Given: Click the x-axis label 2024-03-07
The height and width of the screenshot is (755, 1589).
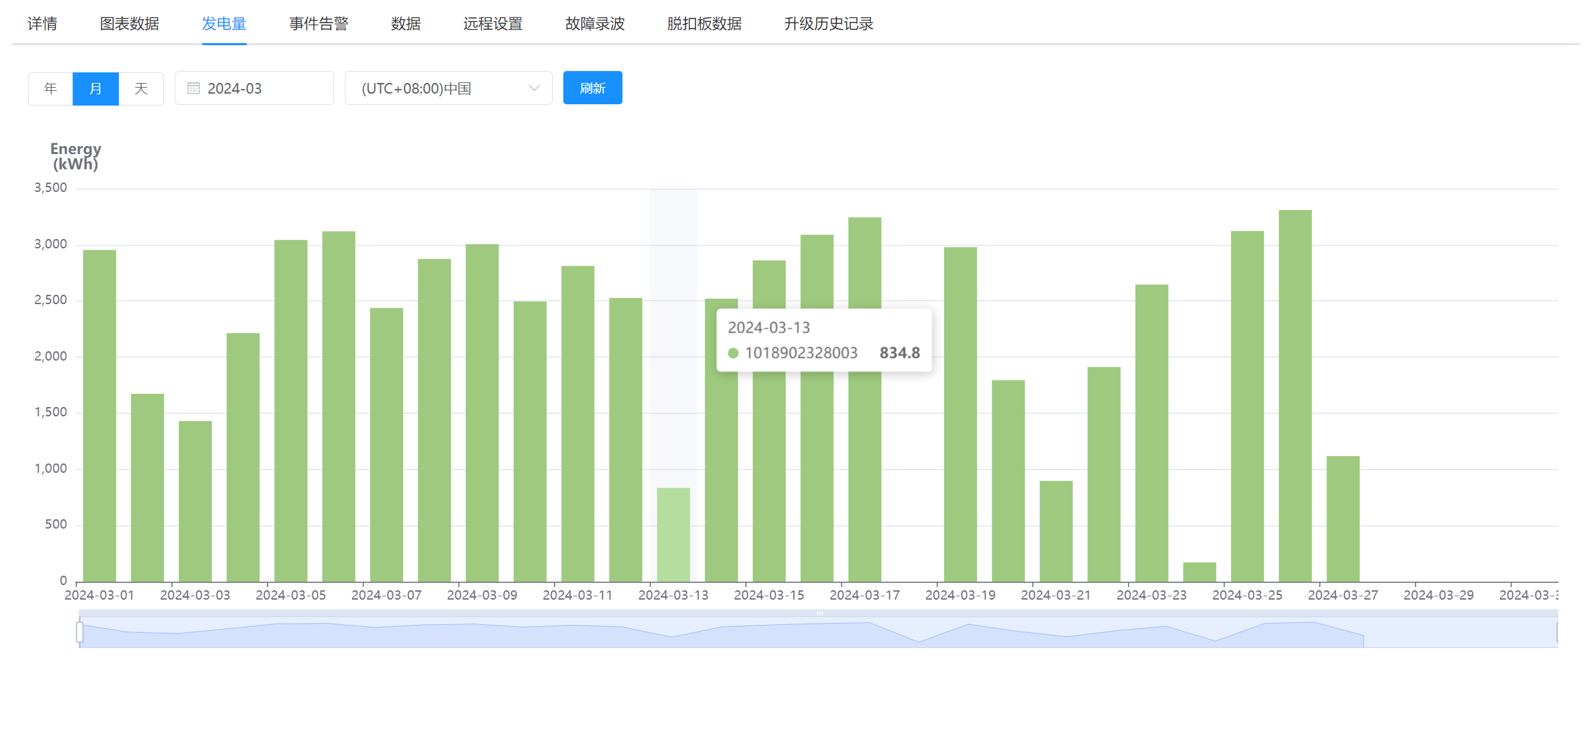Looking at the screenshot, I should (x=387, y=595).
